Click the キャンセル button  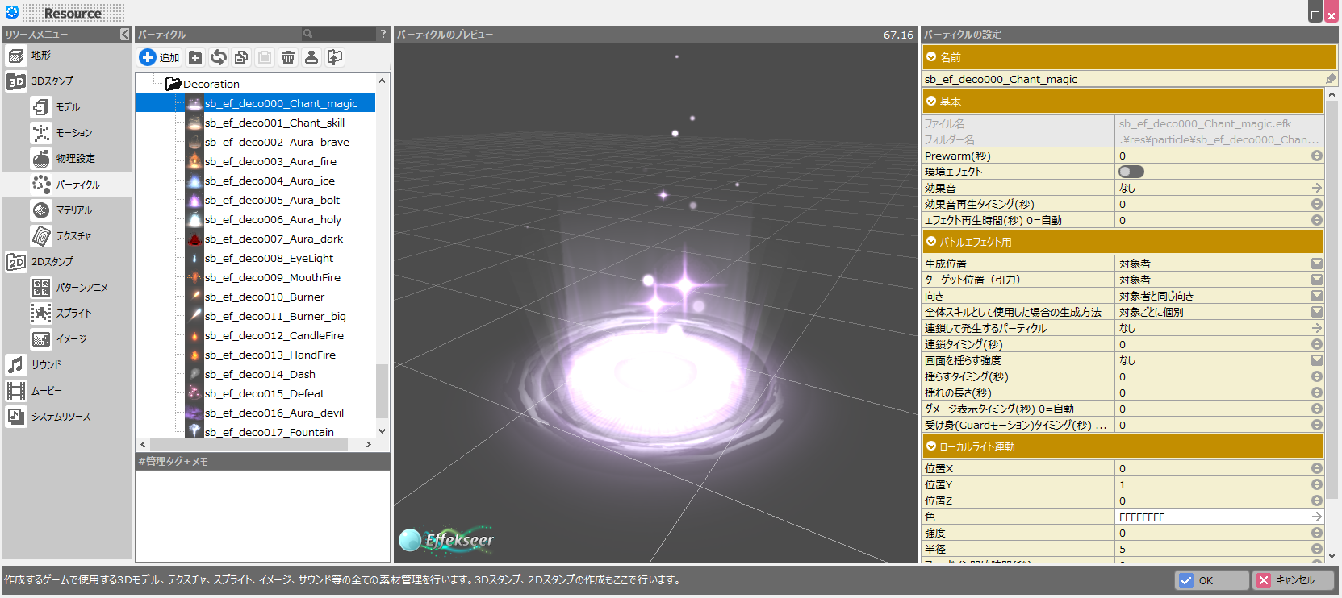tap(1293, 580)
